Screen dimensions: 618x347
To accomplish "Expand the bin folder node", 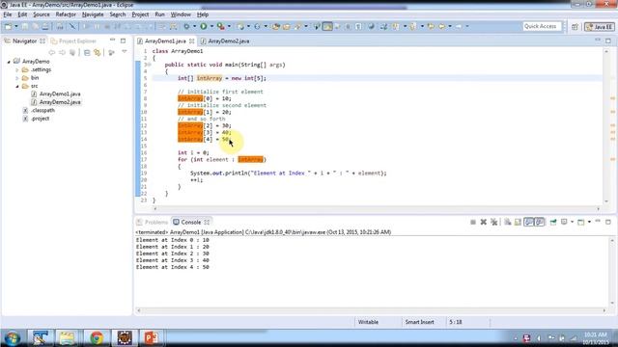I will (17, 78).
